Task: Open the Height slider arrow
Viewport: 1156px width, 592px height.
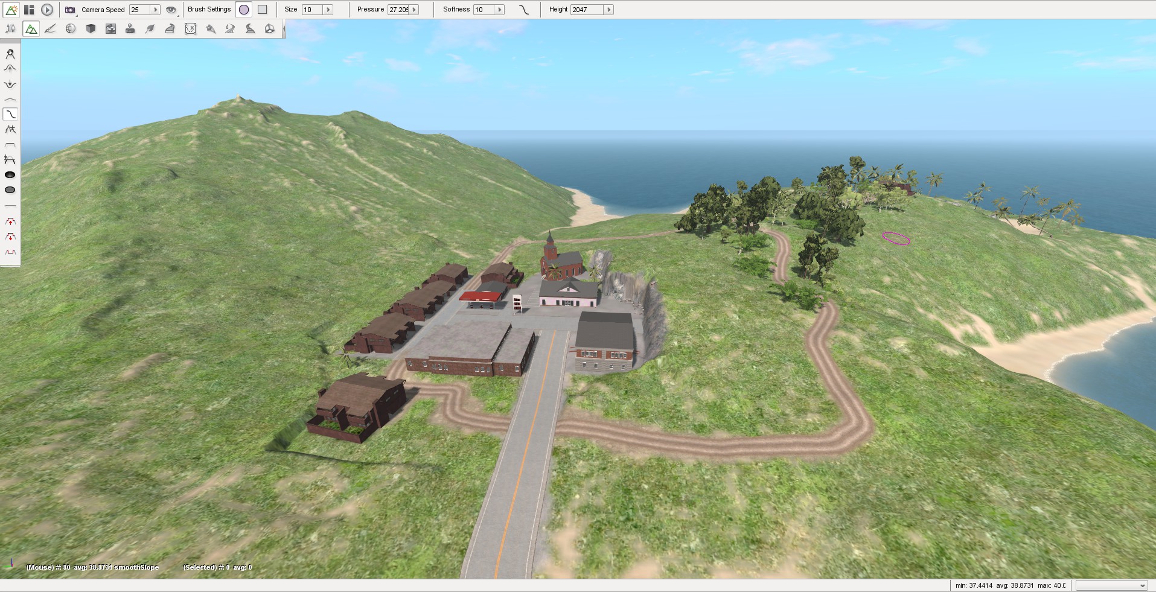Action: pyautogui.click(x=608, y=10)
